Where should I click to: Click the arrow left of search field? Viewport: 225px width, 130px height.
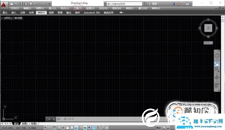tap(105, 4)
